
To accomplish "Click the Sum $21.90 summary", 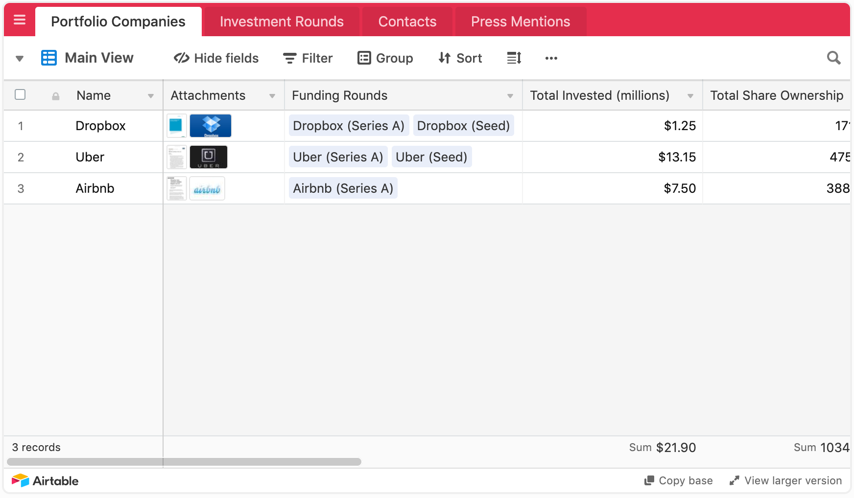I will point(662,448).
